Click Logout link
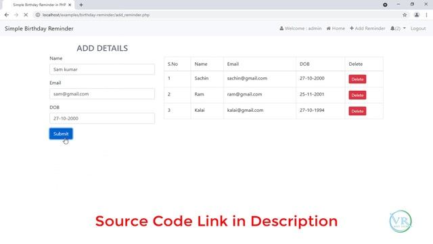Image resolution: width=433 pixels, height=244 pixels. tap(418, 28)
